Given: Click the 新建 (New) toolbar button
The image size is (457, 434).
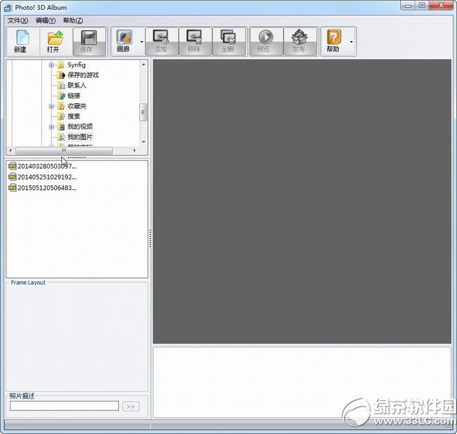Looking at the screenshot, I should point(23,42).
